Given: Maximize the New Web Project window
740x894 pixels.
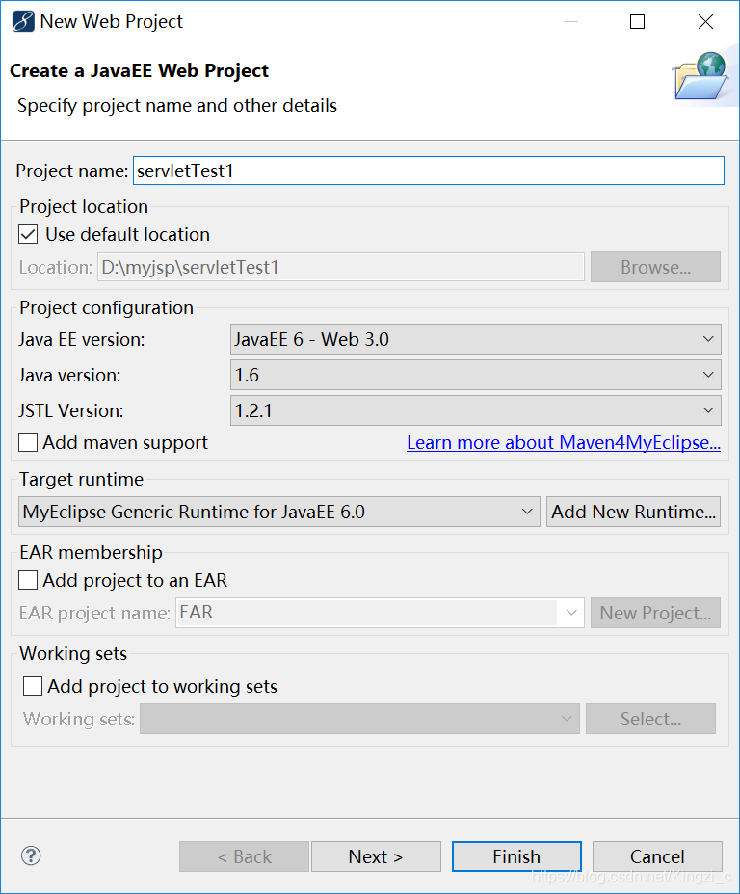Looking at the screenshot, I should pyautogui.click(x=637, y=21).
